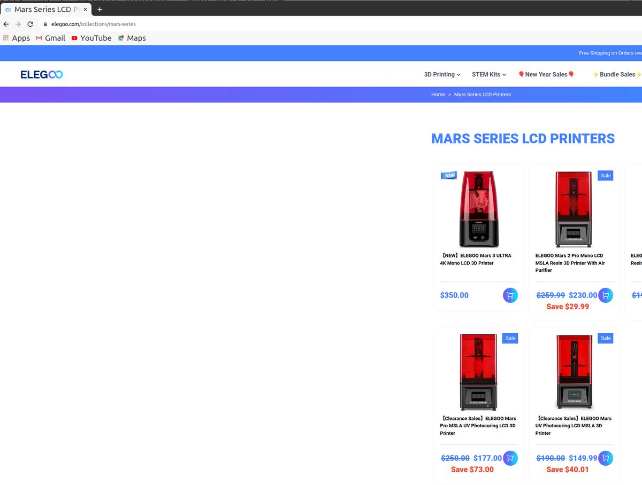Screen dimensions: 642x485
Task: Open the Gmail bookmark
Action: coord(50,38)
